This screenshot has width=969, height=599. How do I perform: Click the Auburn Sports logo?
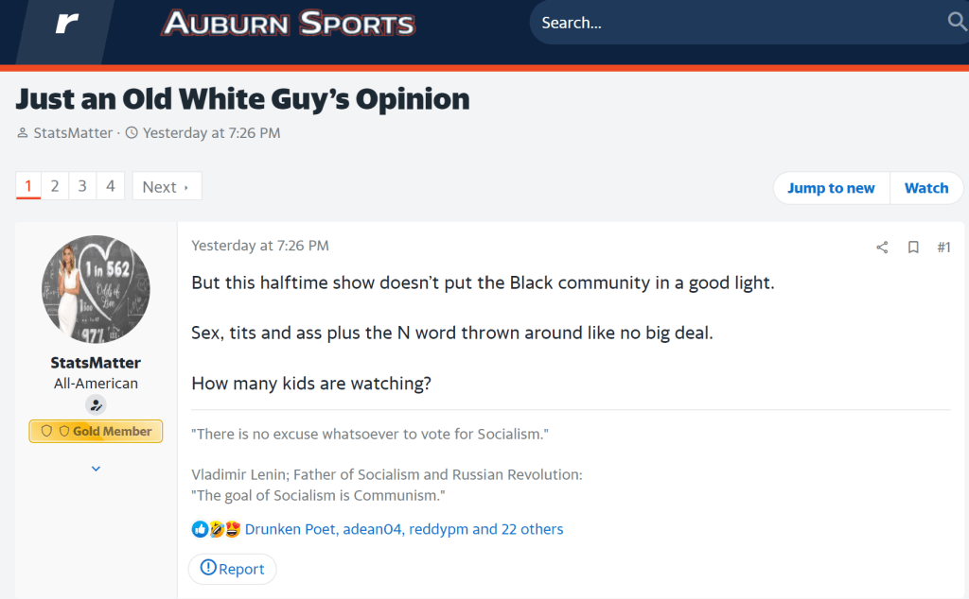click(289, 23)
